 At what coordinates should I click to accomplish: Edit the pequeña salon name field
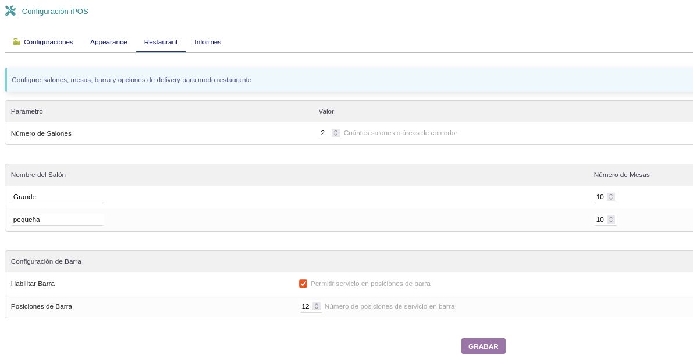click(57, 220)
